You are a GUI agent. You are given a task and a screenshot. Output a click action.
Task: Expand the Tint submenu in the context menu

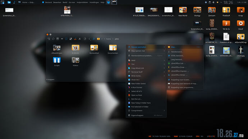(x=146, y=64)
